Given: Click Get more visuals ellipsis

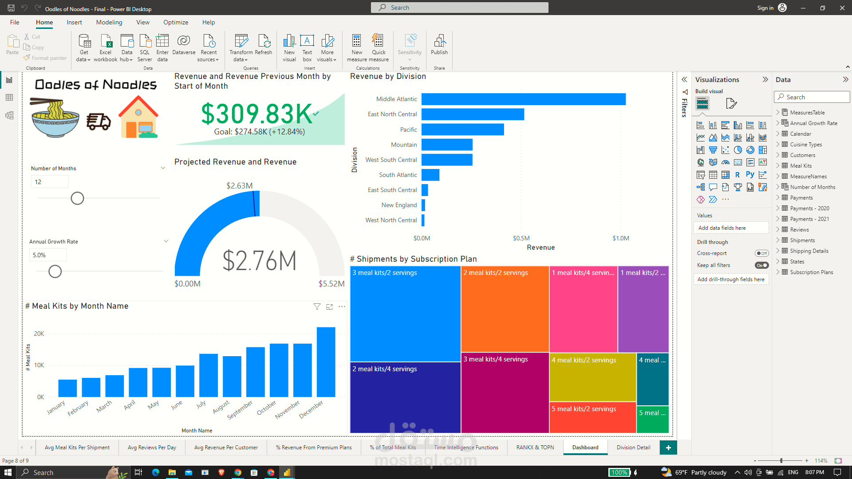Looking at the screenshot, I should tap(726, 200).
